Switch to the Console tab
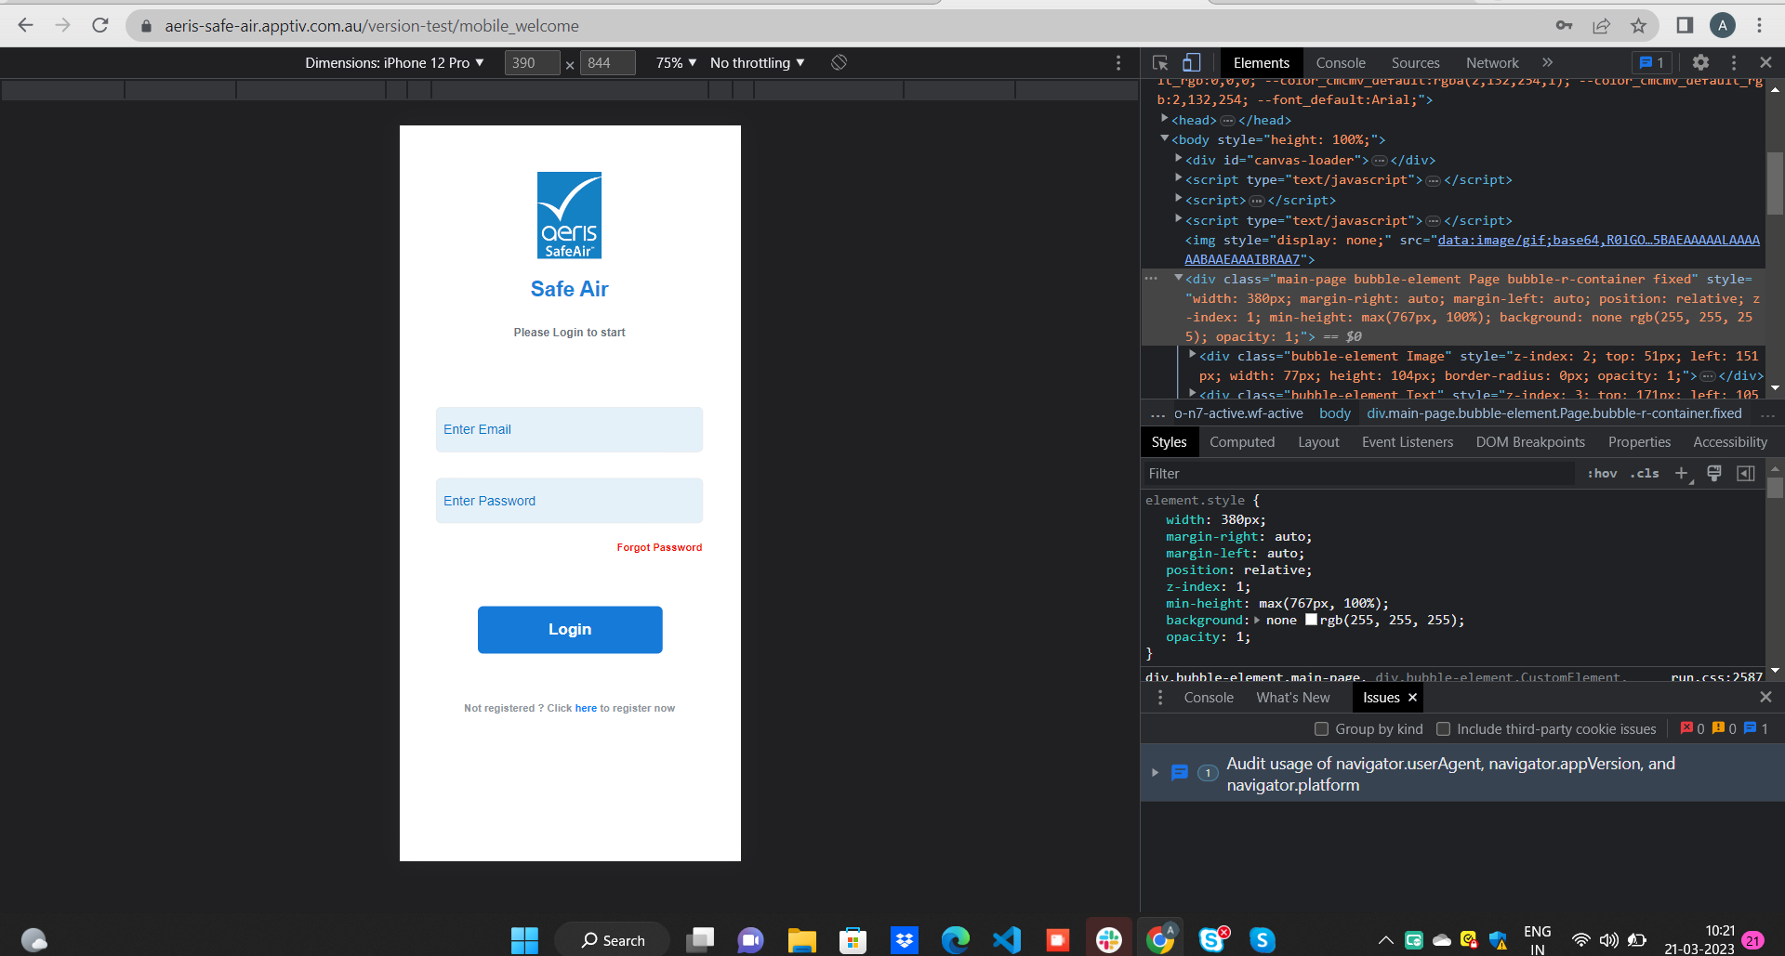This screenshot has height=956, width=1785. coord(1341,63)
